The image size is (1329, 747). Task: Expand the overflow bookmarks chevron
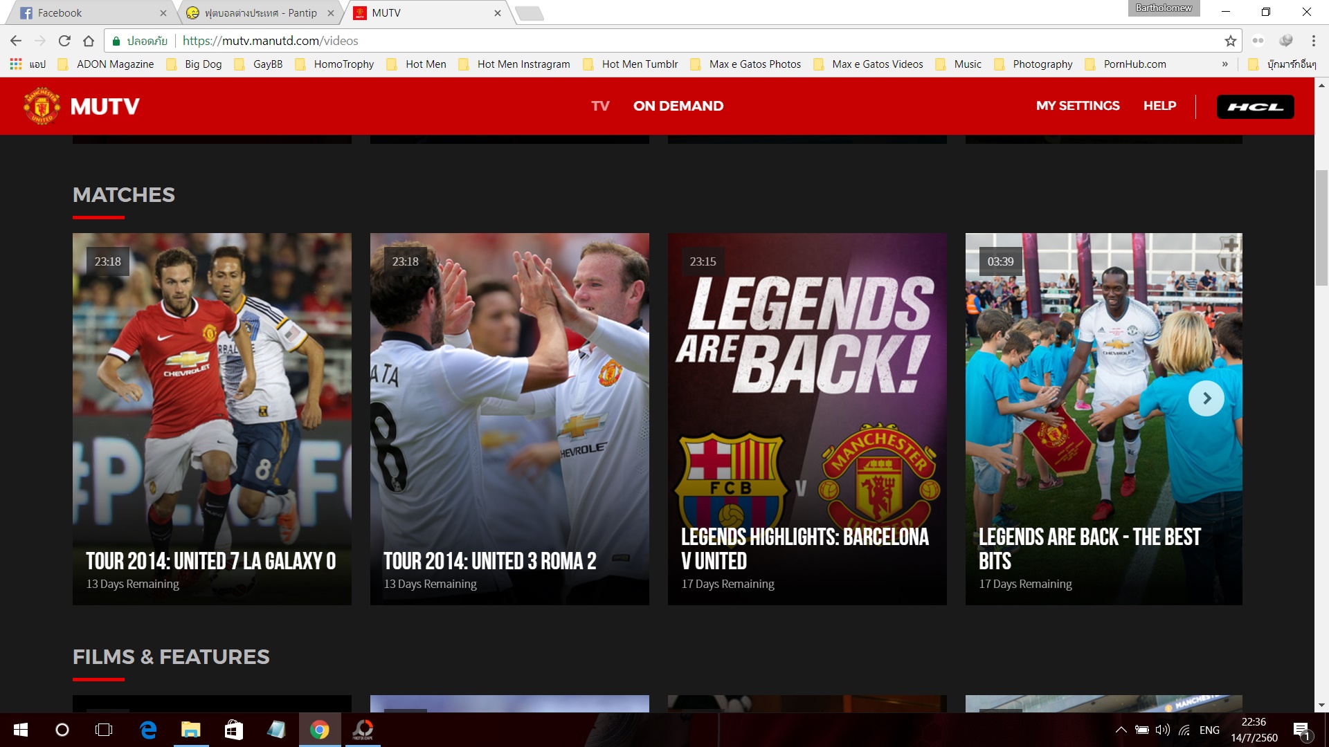point(1224,64)
